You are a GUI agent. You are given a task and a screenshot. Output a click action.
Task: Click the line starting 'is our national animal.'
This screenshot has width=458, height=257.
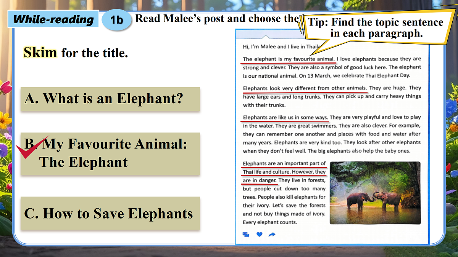[x=327, y=76]
